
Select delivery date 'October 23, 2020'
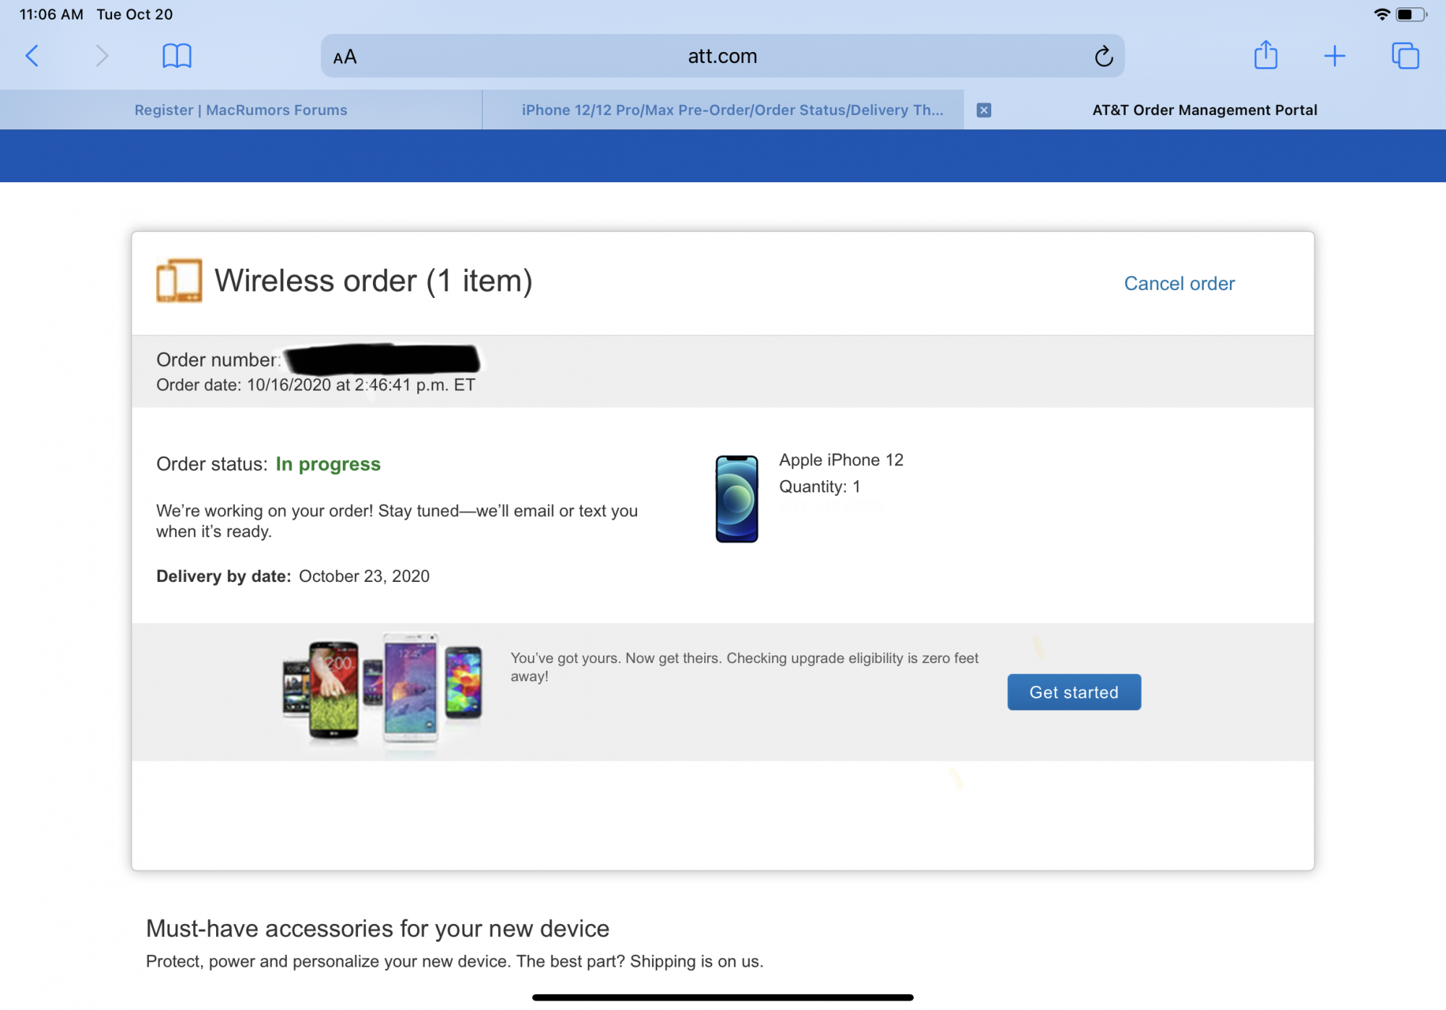coord(364,576)
